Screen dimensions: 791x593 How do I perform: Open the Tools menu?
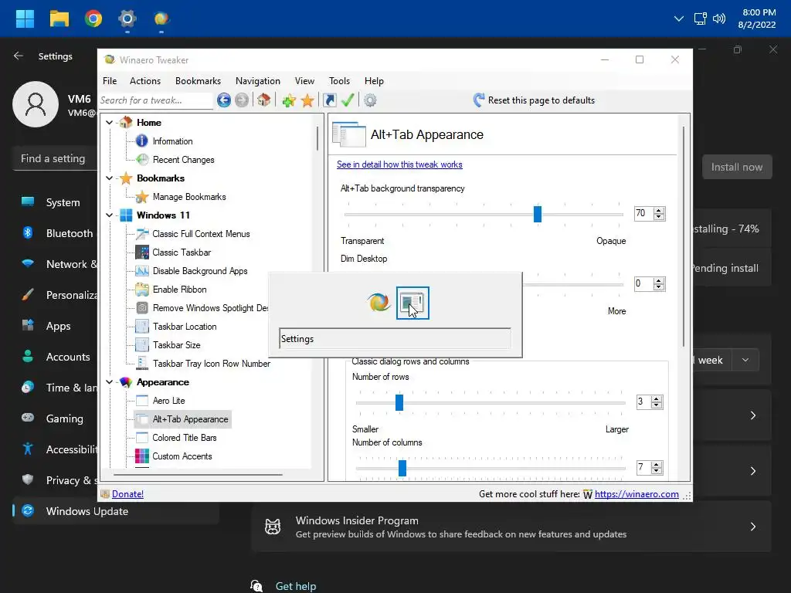[340, 80]
